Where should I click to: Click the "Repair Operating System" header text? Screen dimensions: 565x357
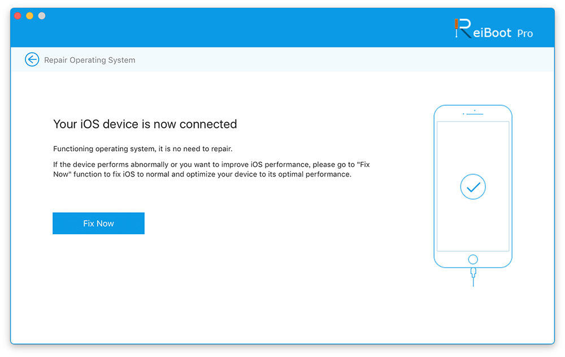[x=90, y=60]
